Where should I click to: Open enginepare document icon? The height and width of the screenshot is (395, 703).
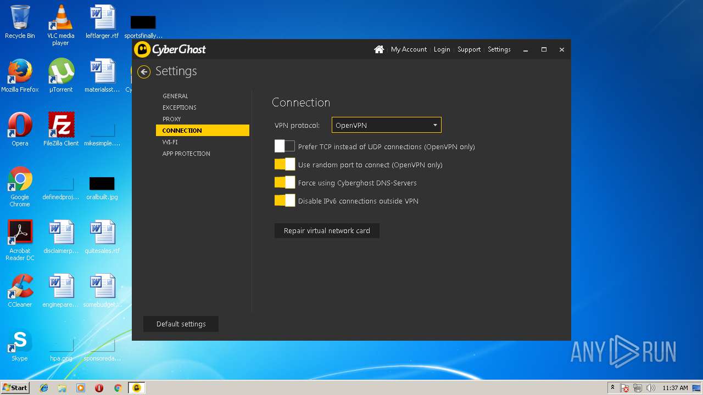click(60, 291)
